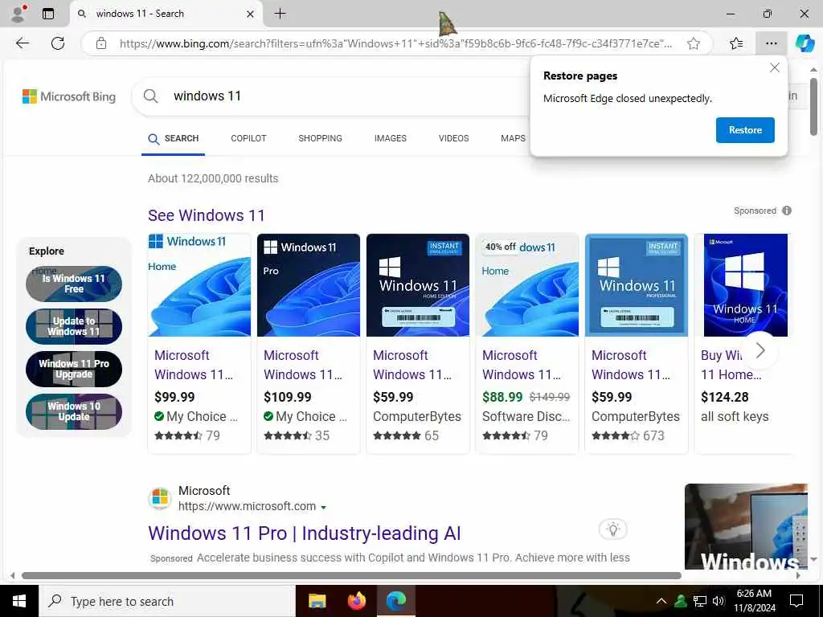Open the notification center icon
823x617 pixels.
tap(796, 601)
